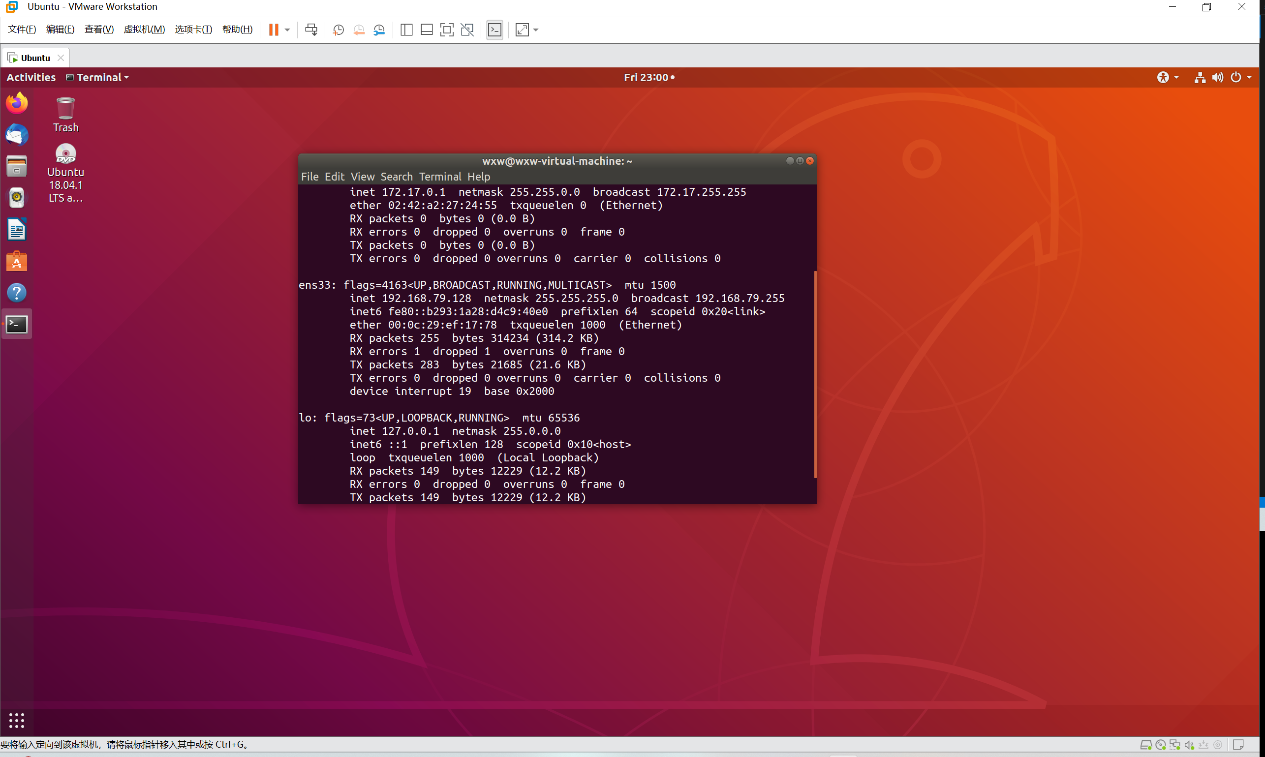This screenshot has height=757, width=1265.
Task: Open the 文件(F) menu
Action: coord(22,30)
